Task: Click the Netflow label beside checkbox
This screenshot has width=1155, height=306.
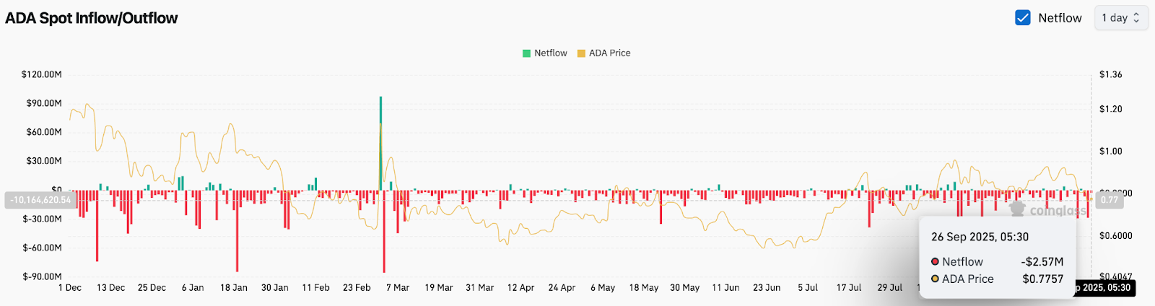Action: (x=1060, y=18)
